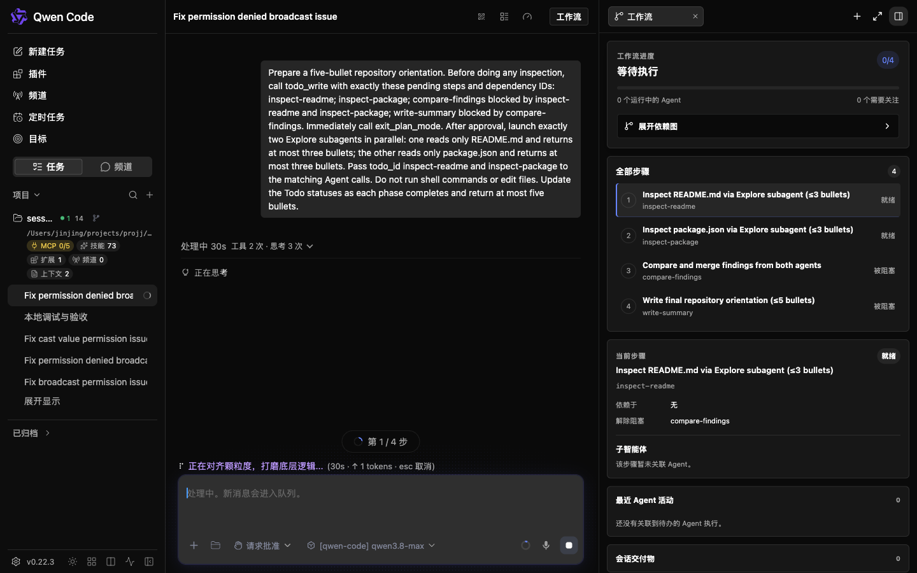Switch to the 任务 tab
This screenshot has width=917, height=573.
click(x=48, y=167)
